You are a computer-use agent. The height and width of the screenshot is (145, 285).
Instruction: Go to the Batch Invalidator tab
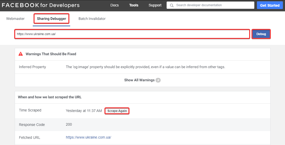(92, 19)
